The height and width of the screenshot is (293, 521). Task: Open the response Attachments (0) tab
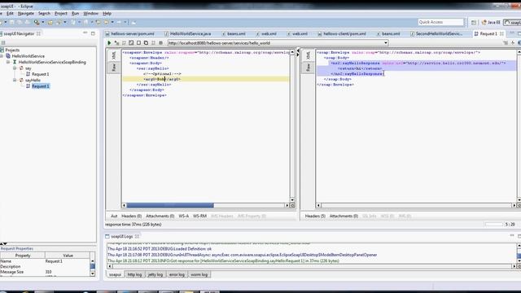(x=344, y=216)
